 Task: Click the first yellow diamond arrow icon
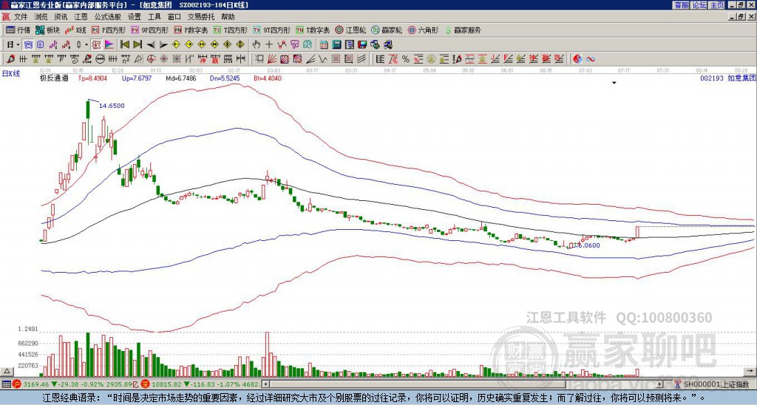(176, 45)
